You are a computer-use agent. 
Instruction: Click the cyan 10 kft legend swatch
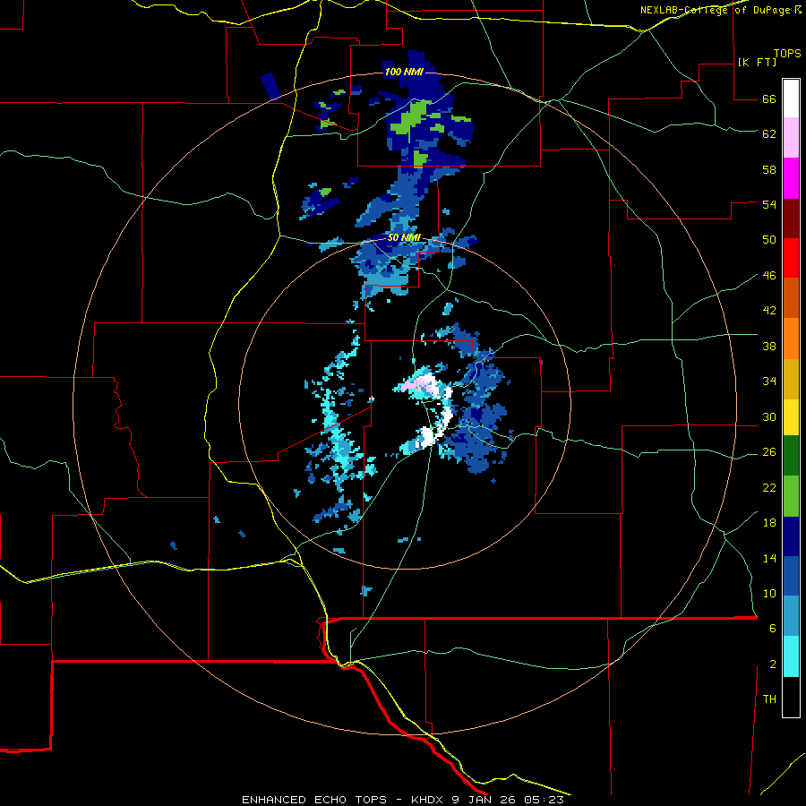(x=791, y=656)
